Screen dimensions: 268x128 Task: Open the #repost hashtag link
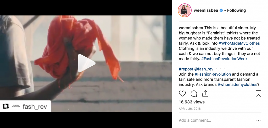pos(186,69)
